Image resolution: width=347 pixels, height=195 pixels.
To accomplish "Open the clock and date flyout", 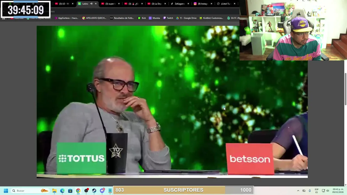I will [338, 191].
